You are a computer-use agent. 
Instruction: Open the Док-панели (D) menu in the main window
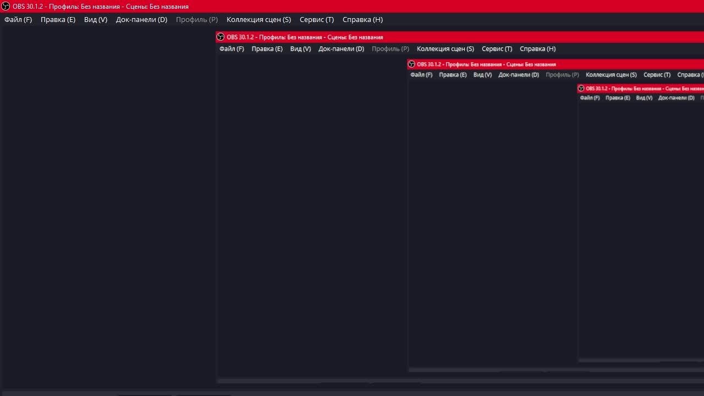point(141,19)
